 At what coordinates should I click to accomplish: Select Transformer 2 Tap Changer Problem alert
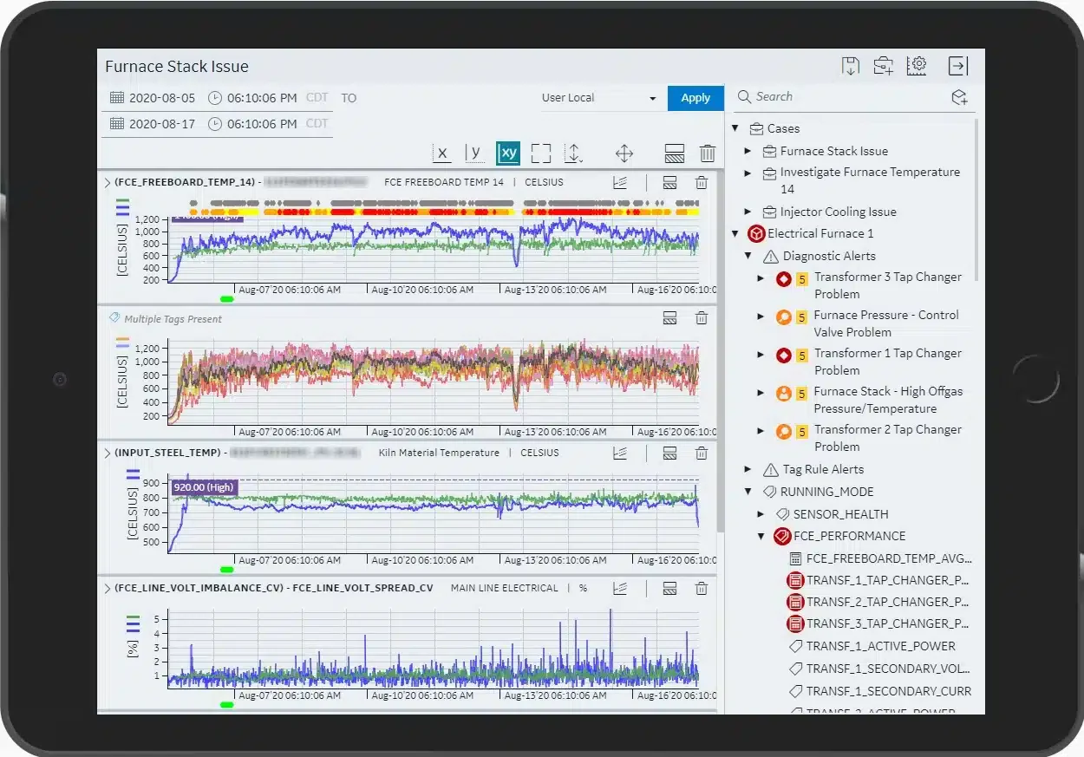888,438
